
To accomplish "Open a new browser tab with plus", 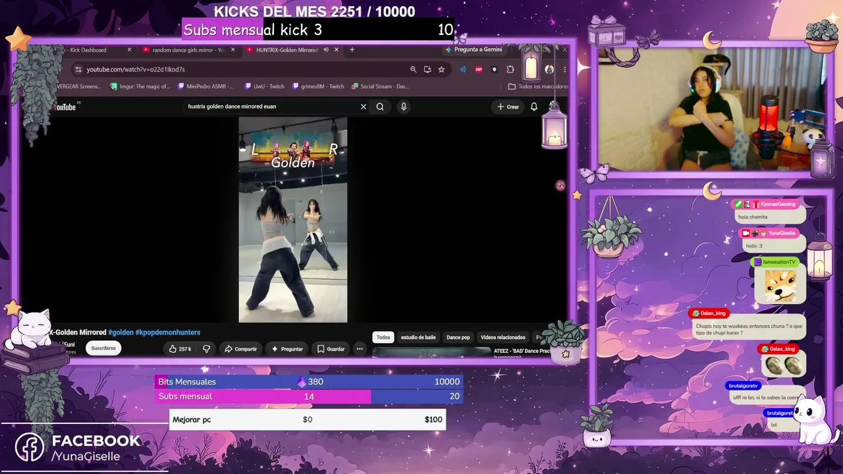I will (352, 49).
